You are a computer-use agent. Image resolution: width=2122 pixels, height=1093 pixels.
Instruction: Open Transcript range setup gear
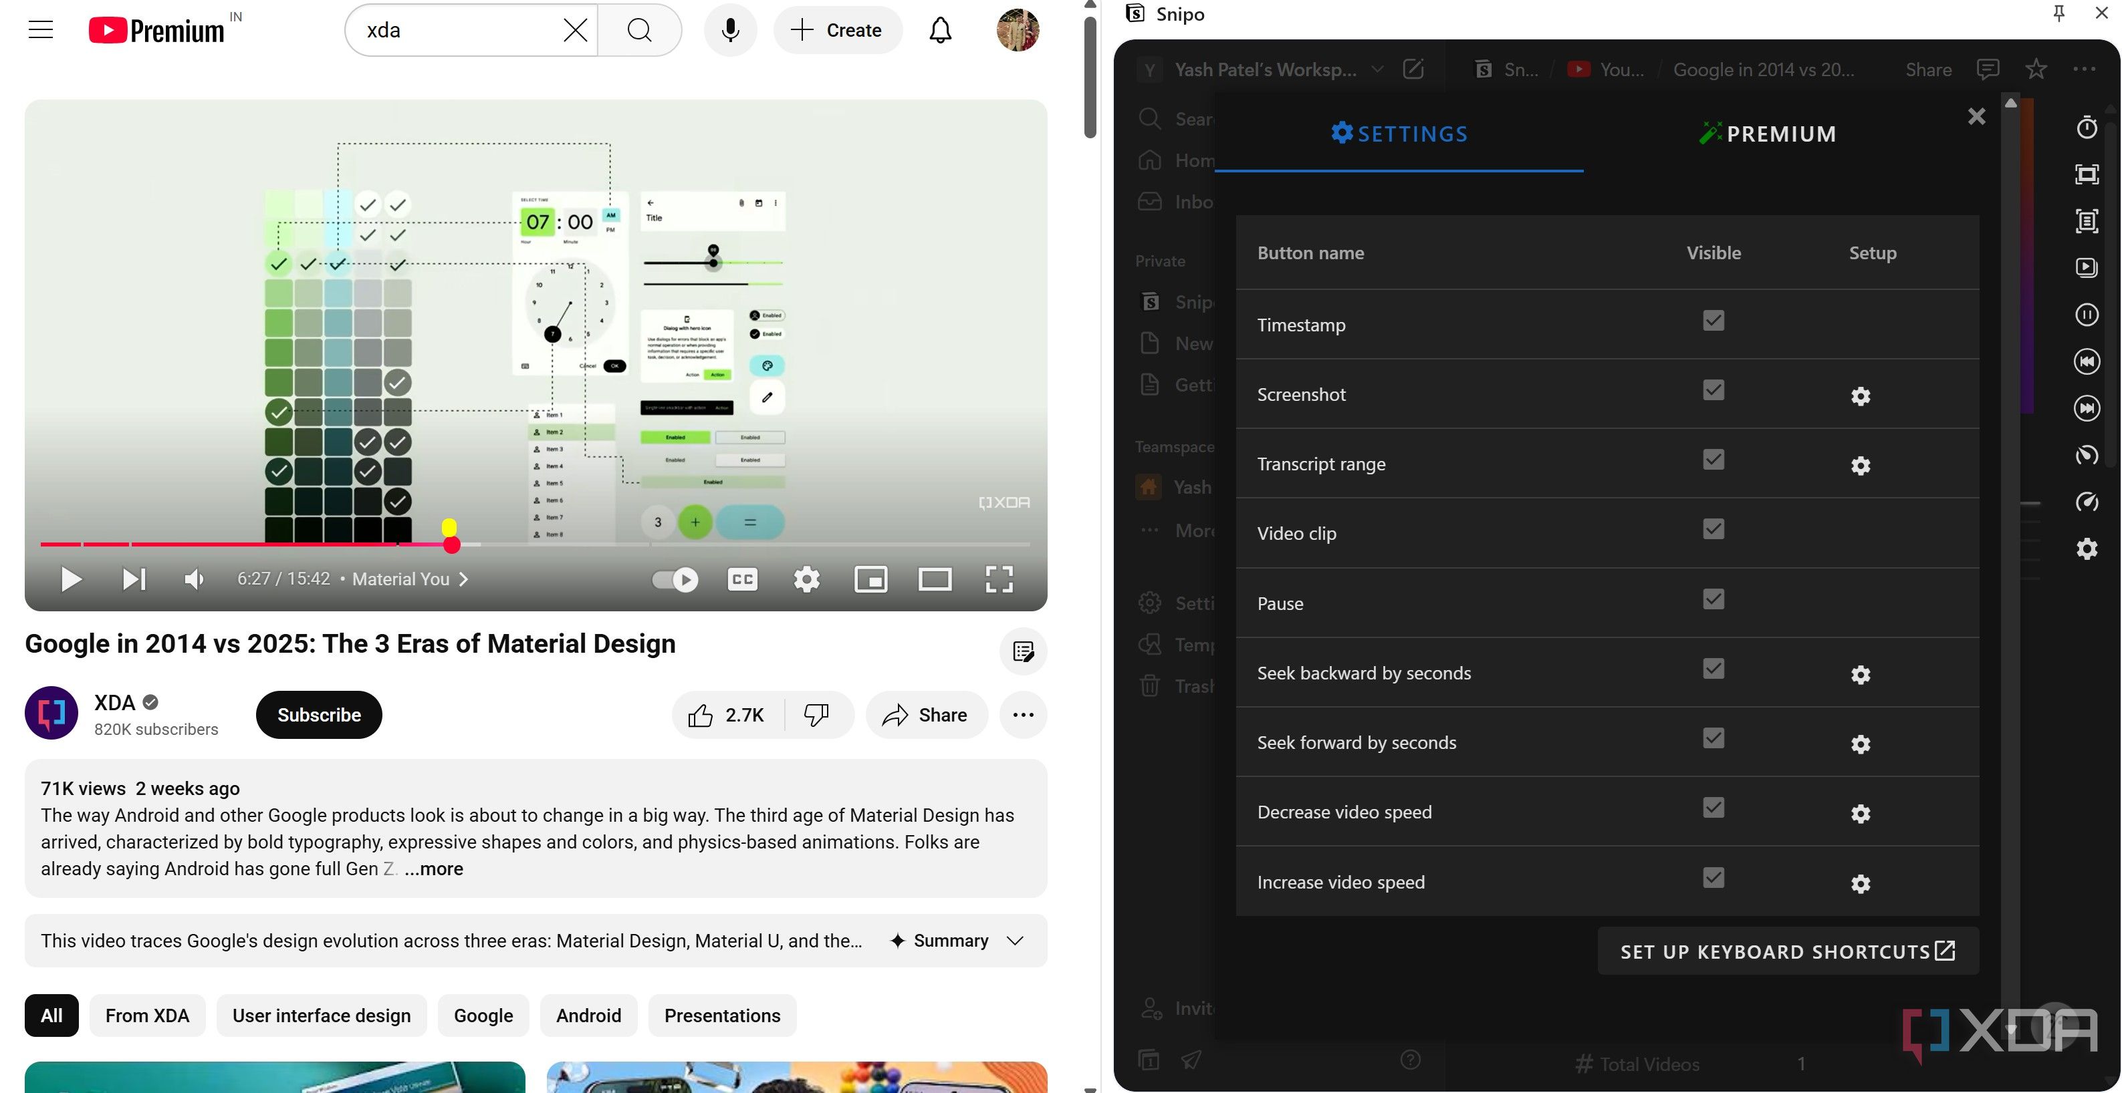pyautogui.click(x=1860, y=466)
